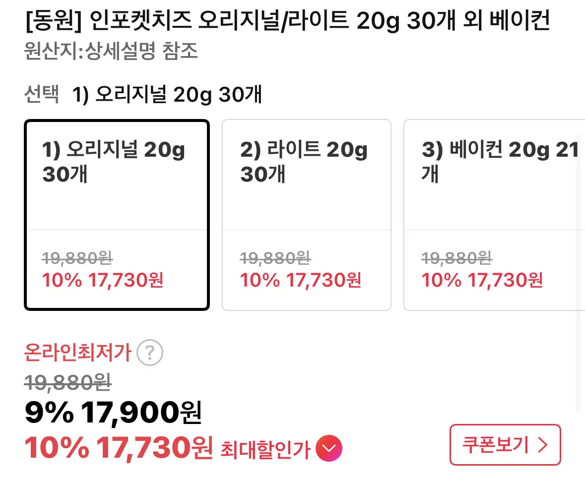The height and width of the screenshot is (480, 585).
Task: Click the 원산지:상세설명 참조 text
Action: coord(111,51)
